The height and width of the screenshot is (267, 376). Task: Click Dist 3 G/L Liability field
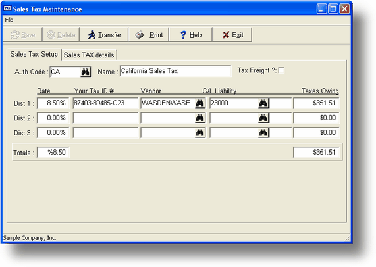click(x=234, y=133)
